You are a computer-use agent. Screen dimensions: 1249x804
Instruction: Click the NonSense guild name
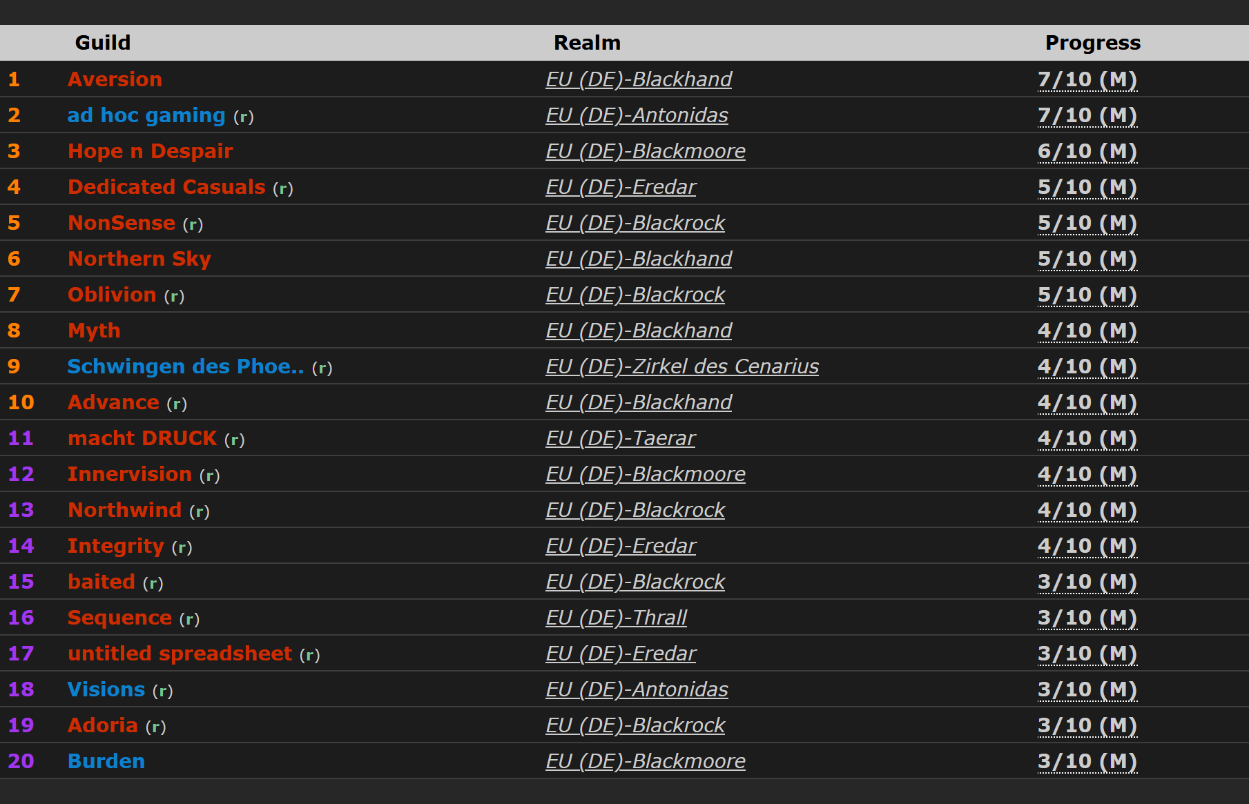coord(122,223)
